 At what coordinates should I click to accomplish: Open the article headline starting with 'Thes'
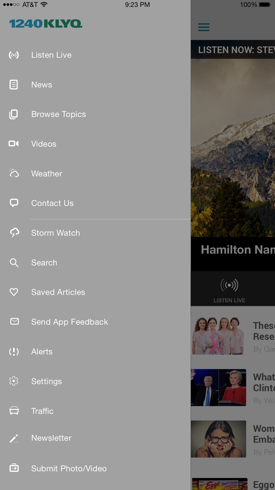[264, 331]
